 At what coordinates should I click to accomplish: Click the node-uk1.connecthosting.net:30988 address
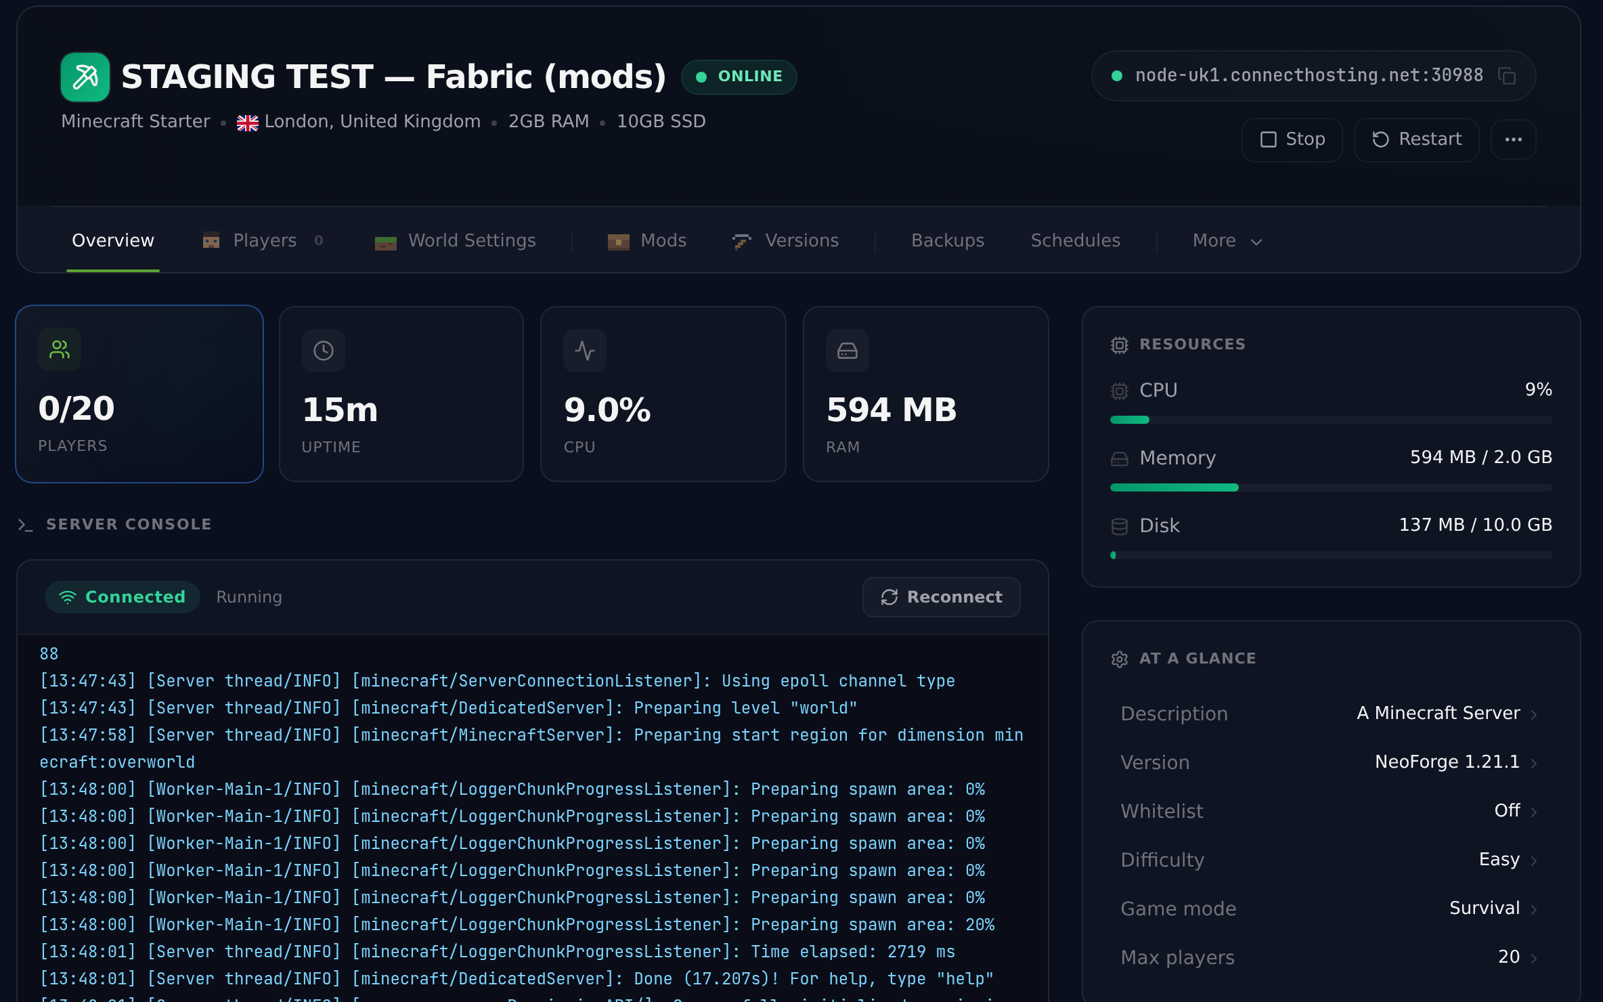1309,75
